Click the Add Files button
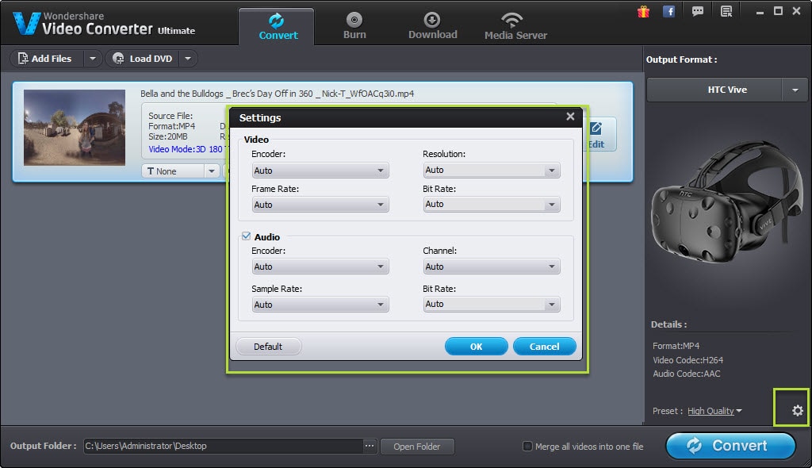 pos(47,59)
